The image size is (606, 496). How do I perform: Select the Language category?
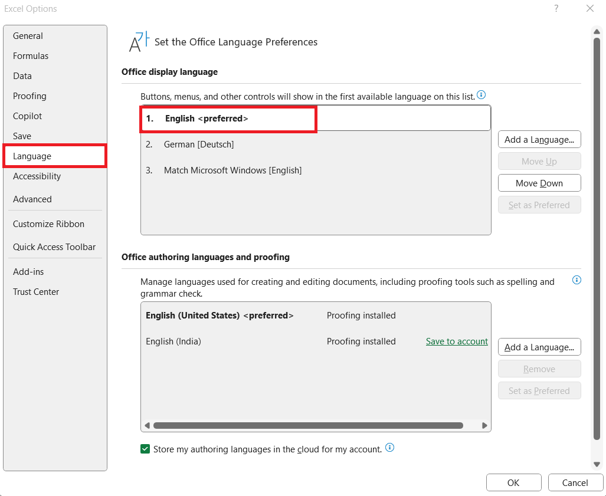(55, 156)
